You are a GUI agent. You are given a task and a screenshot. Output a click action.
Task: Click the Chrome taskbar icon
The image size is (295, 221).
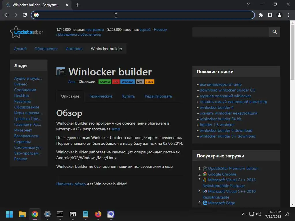(x=35, y=214)
